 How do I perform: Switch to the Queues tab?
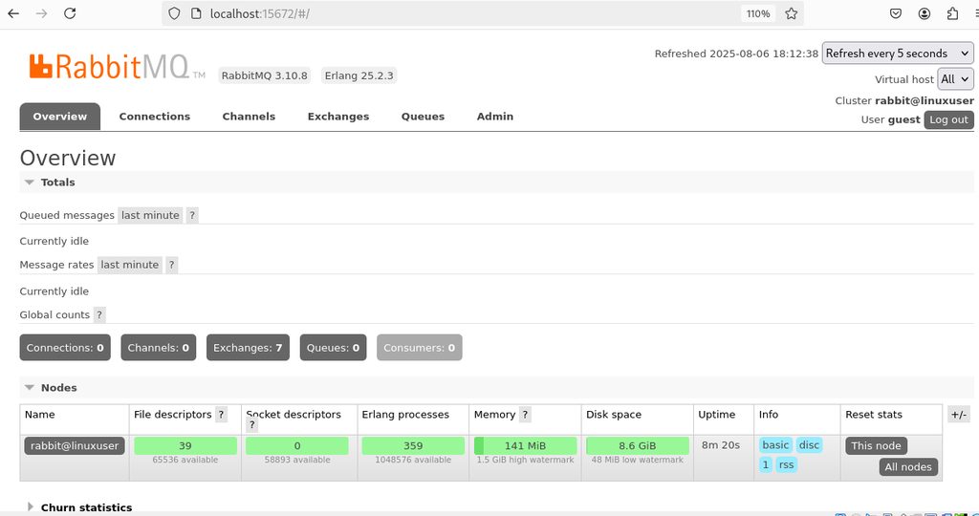pyautogui.click(x=423, y=117)
